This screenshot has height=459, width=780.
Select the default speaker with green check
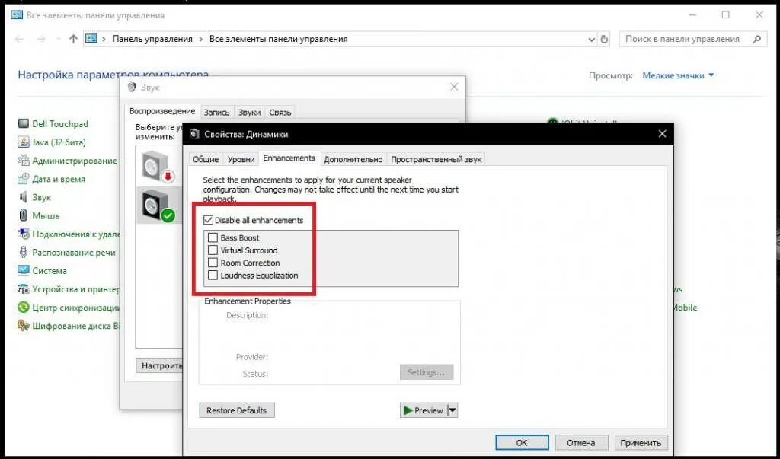click(x=158, y=206)
